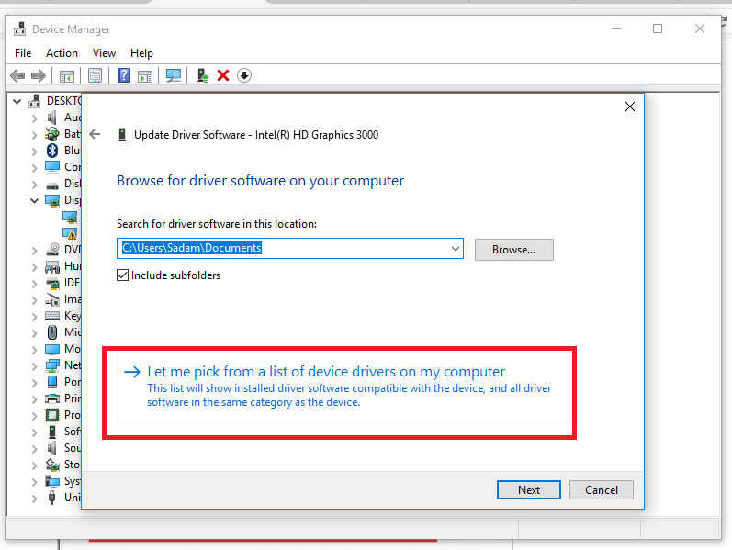This screenshot has height=550, width=732.
Task: Expand the Bluetooth node chevron
Action: tap(34, 152)
